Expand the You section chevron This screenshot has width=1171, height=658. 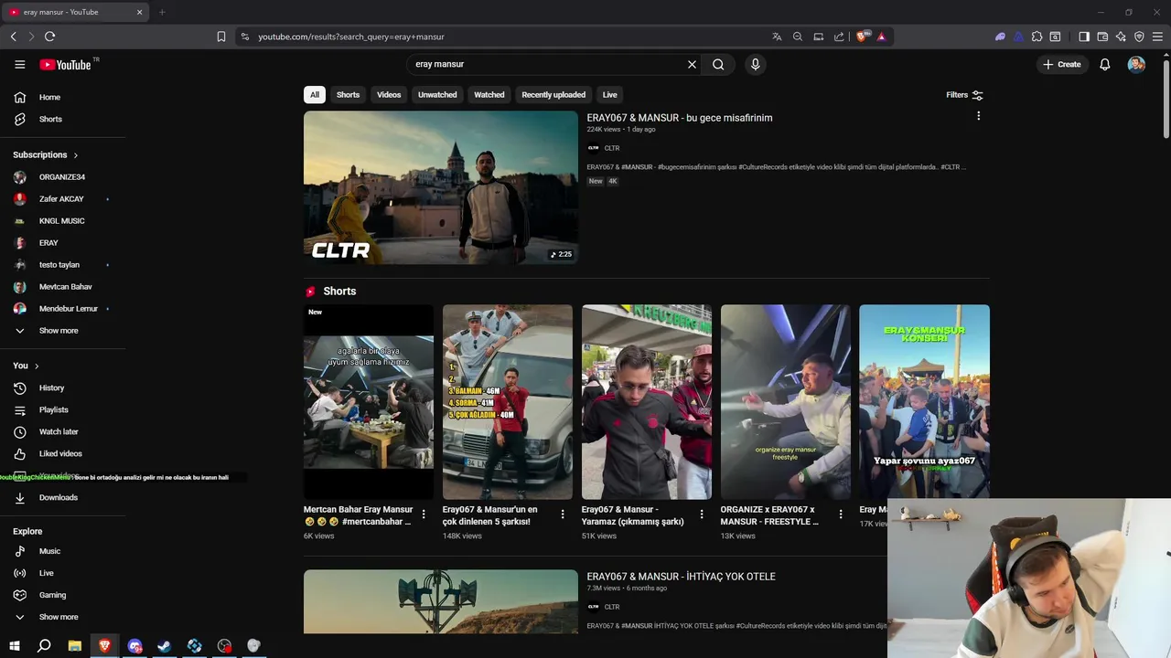coord(37,366)
